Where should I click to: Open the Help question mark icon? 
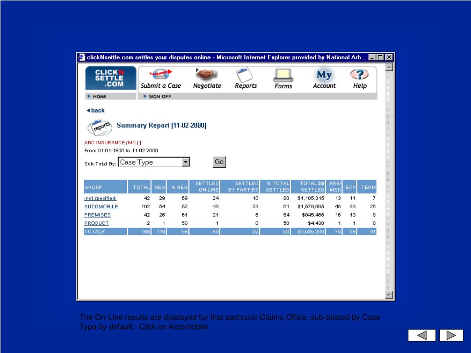(359, 74)
